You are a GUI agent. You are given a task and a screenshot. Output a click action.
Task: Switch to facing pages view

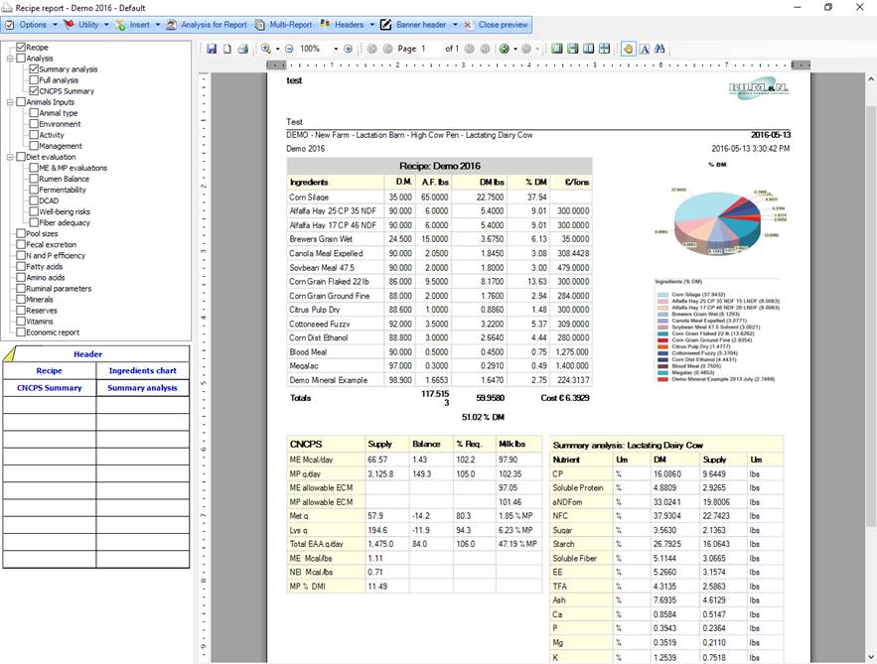coord(588,50)
